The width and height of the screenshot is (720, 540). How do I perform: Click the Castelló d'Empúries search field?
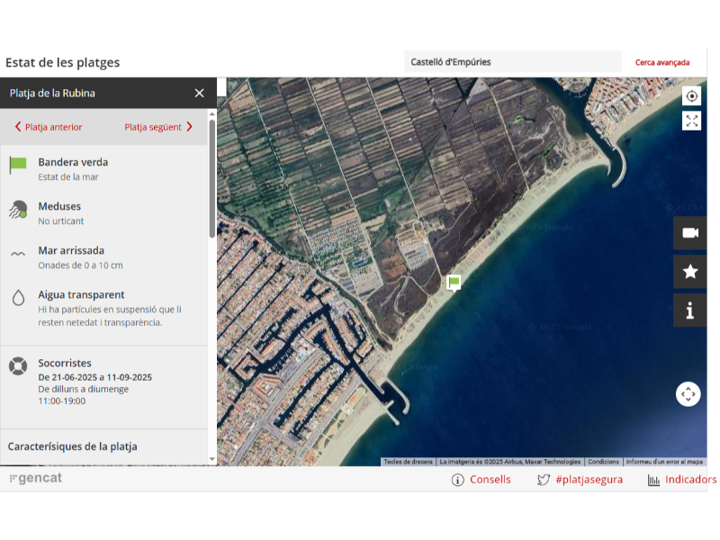pyautogui.click(x=511, y=62)
